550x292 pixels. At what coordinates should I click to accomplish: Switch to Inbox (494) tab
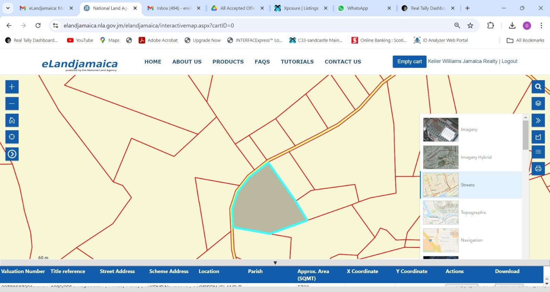click(x=174, y=8)
